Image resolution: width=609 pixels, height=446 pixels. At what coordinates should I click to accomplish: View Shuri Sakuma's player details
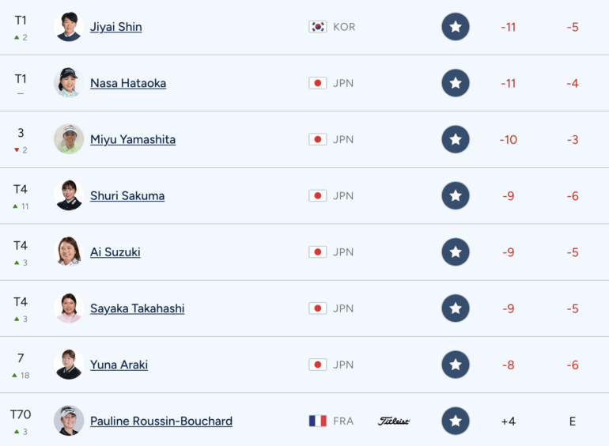(x=127, y=196)
